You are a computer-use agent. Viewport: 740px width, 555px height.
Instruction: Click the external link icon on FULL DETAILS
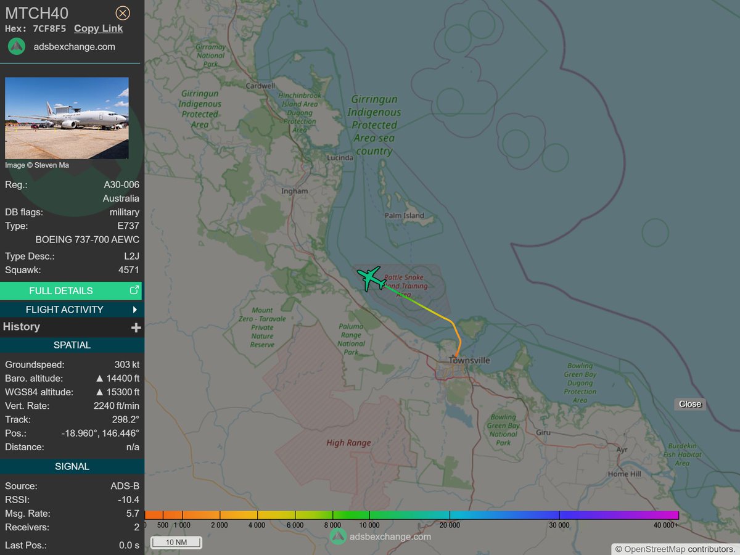pyautogui.click(x=134, y=290)
